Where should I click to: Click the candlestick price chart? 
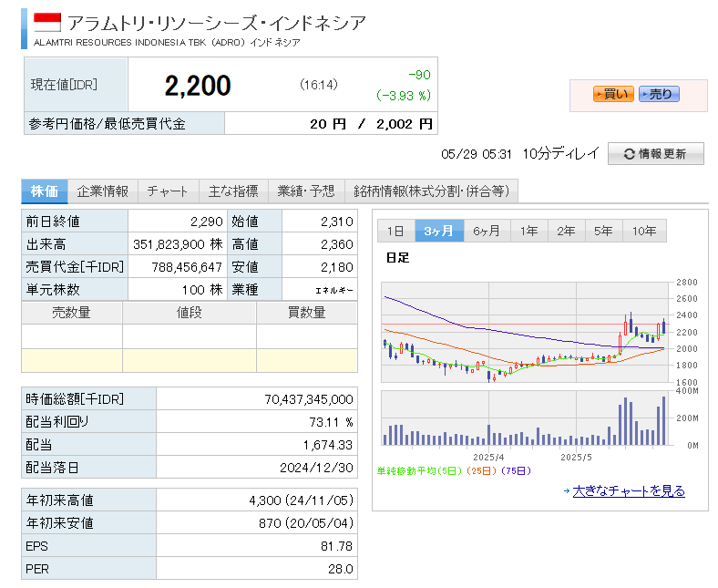525,332
